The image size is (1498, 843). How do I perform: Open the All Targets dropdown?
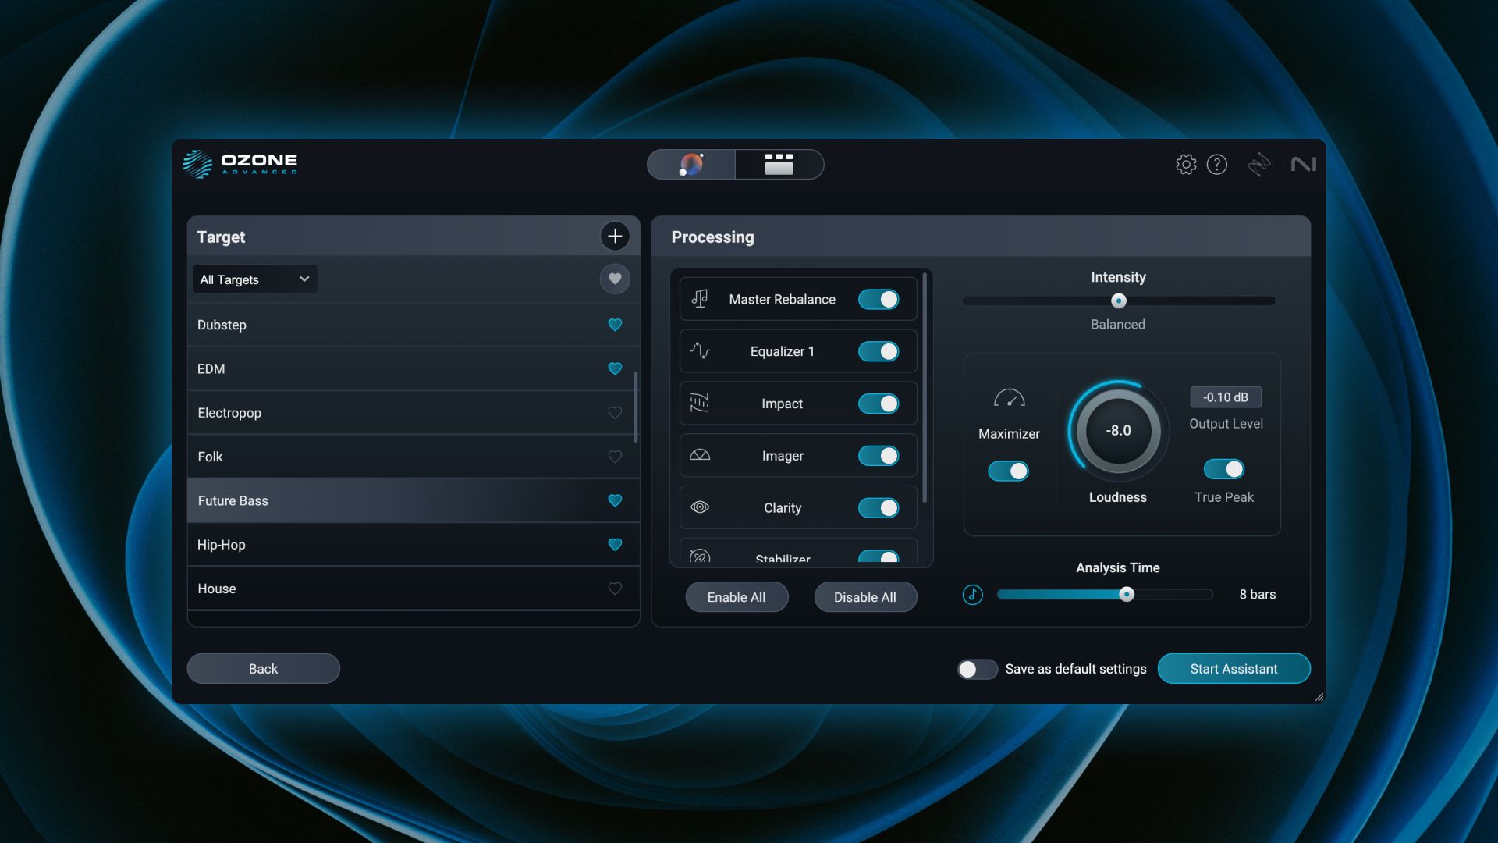tap(255, 279)
